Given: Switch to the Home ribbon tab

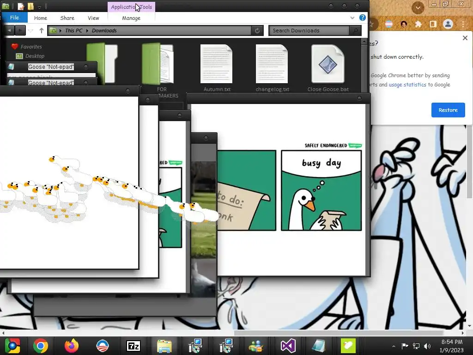Looking at the screenshot, I should click(41, 18).
